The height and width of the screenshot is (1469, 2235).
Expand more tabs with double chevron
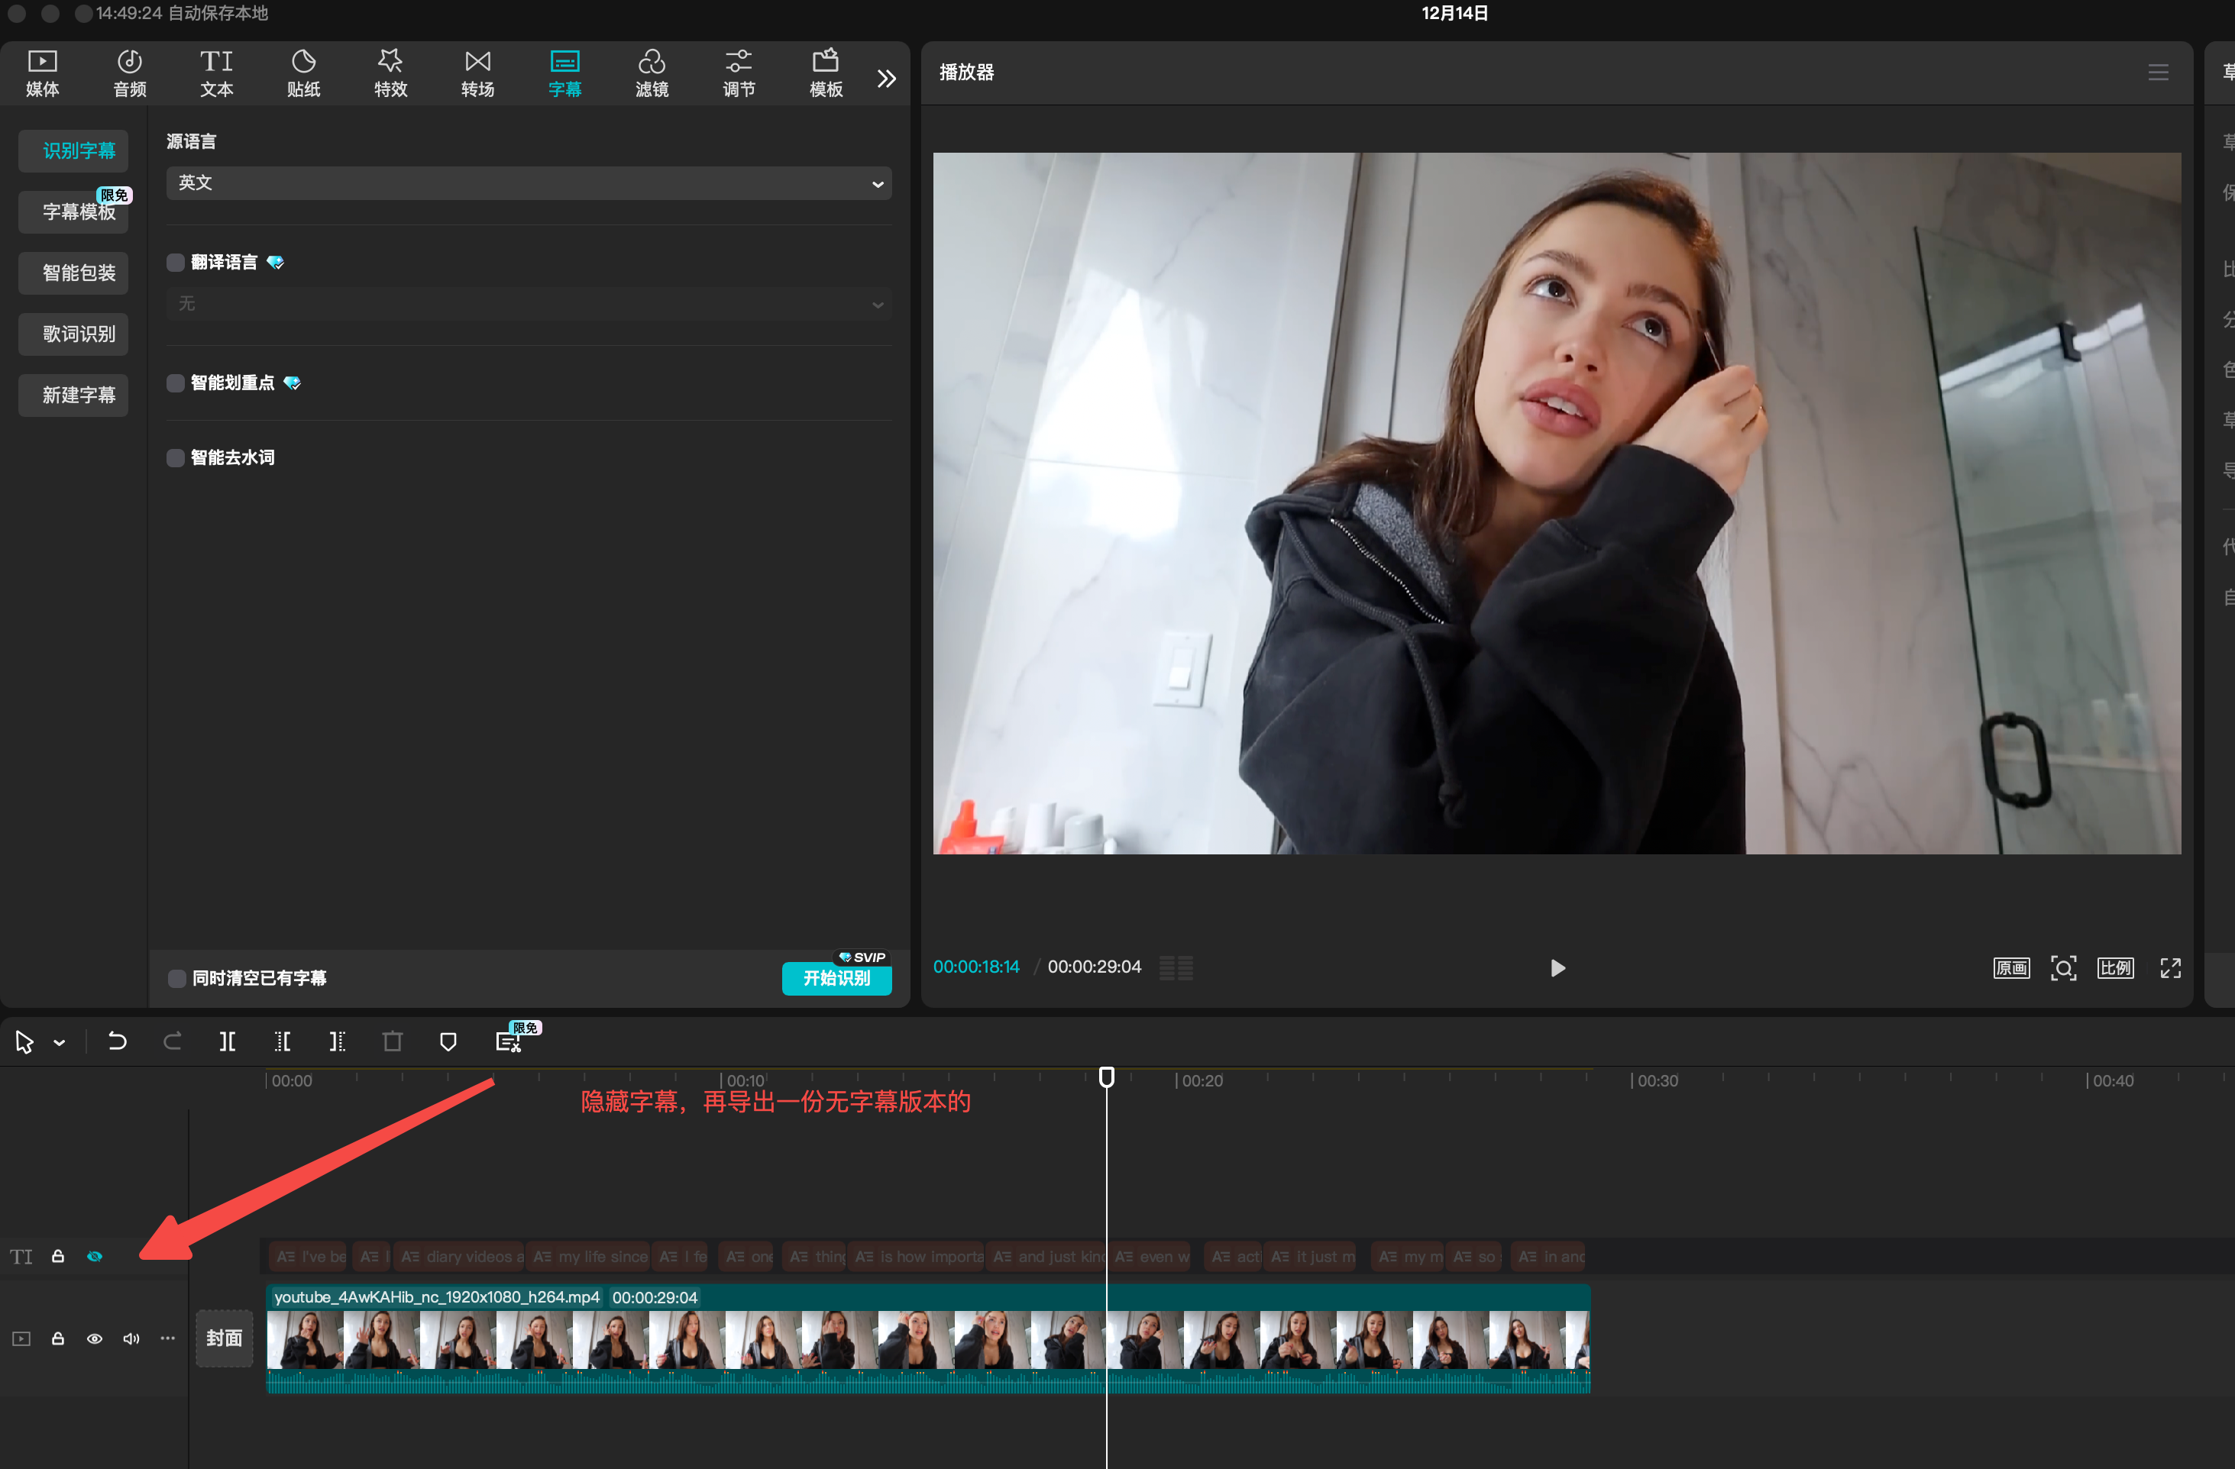click(x=885, y=79)
